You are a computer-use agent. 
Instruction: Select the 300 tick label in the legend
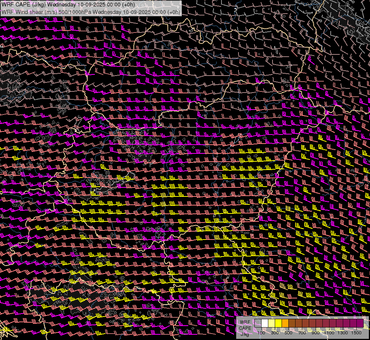[x=275, y=333]
